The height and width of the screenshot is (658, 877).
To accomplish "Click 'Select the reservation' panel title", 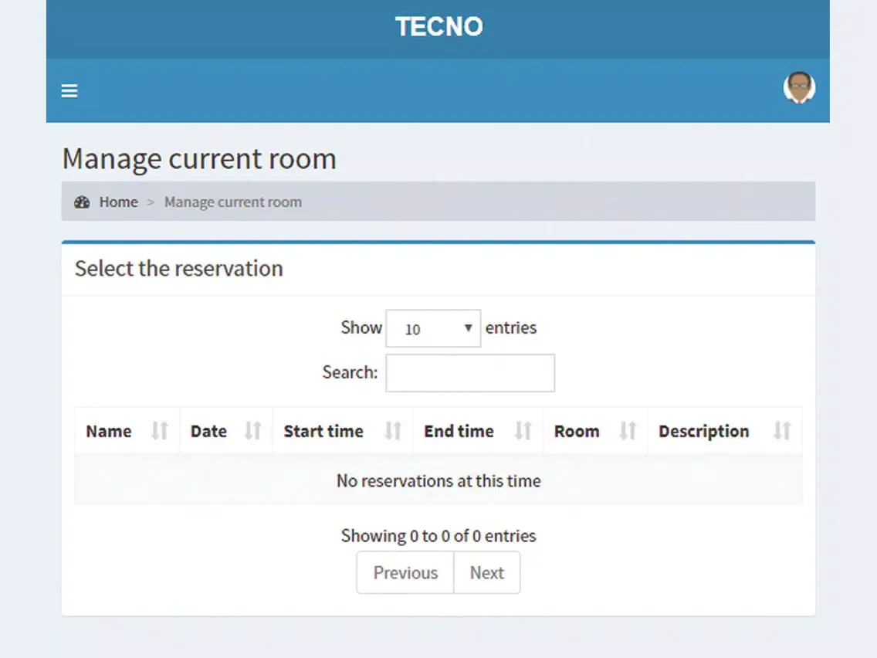I will point(179,269).
